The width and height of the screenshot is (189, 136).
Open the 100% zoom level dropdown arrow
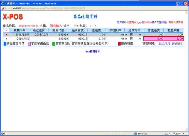[184, 134]
